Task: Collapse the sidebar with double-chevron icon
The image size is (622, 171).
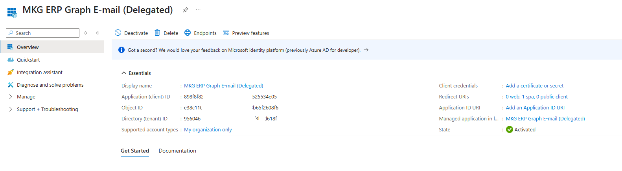Action: (98, 33)
